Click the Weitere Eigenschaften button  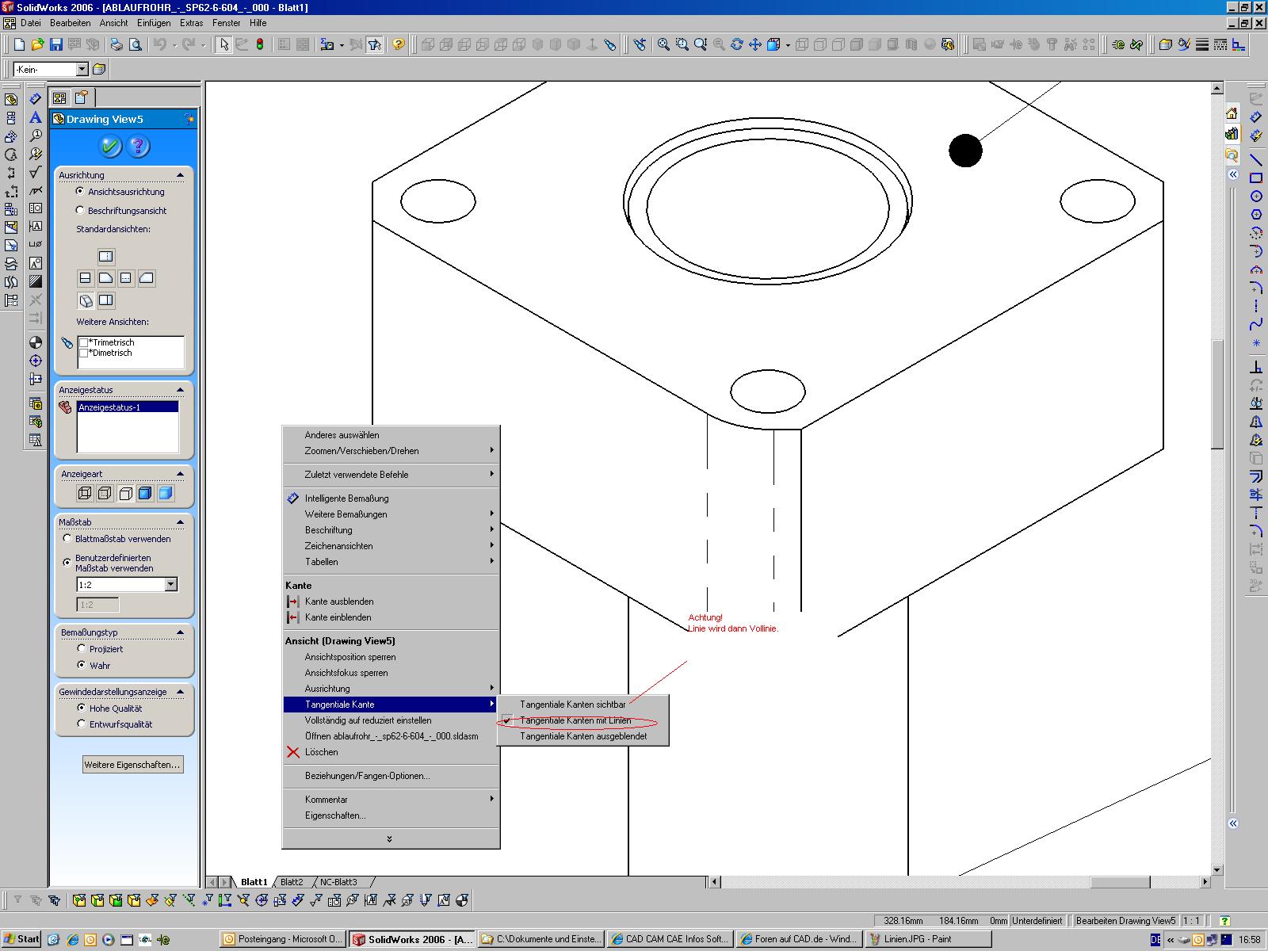(133, 765)
